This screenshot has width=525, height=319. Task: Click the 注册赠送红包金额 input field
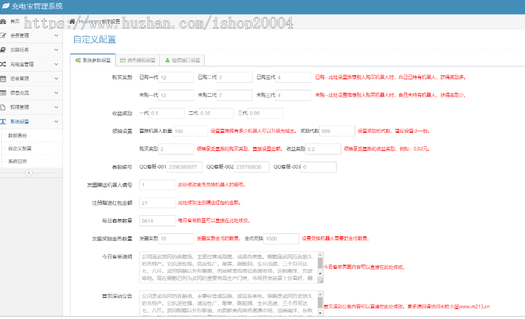tap(157, 203)
